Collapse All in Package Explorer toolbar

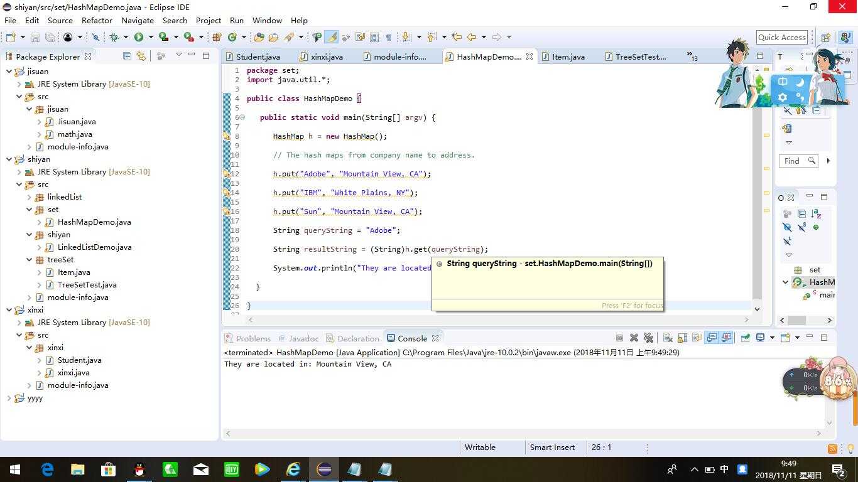click(x=127, y=56)
